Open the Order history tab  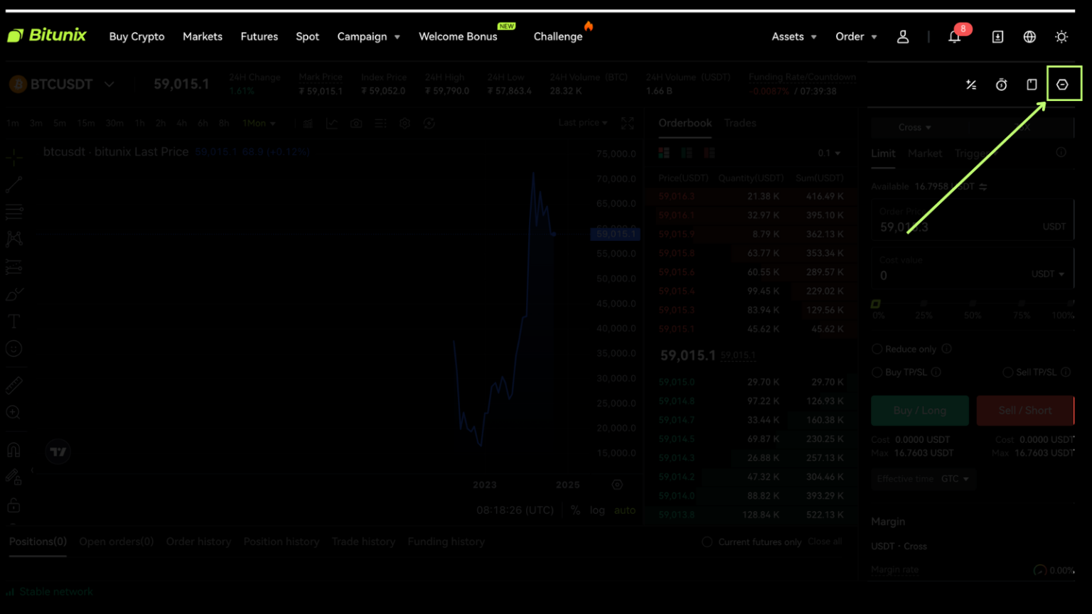coord(198,542)
